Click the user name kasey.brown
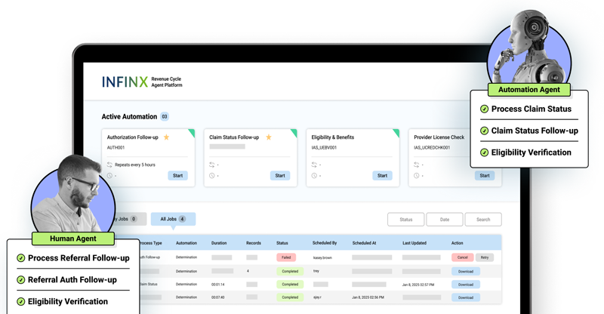 pos(322,257)
